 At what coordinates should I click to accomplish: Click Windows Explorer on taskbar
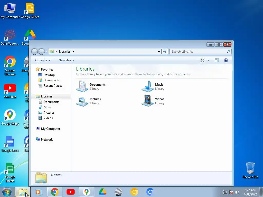[x=23, y=192]
